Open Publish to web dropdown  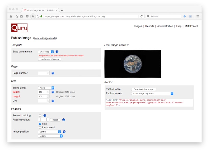pyautogui.click(x=152, y=93)
